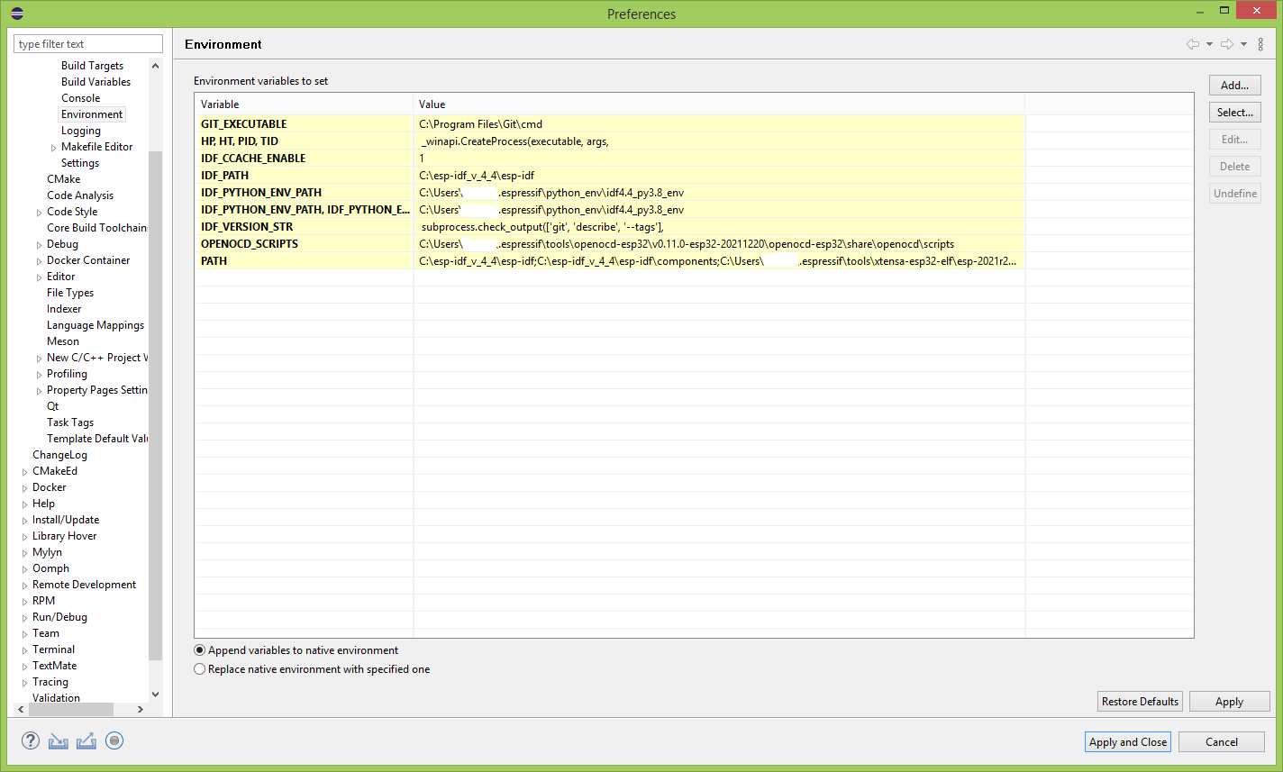Open ChangeLog preferences page
This screenshot has height=772, width=1283.
click(x=59, y=455)
